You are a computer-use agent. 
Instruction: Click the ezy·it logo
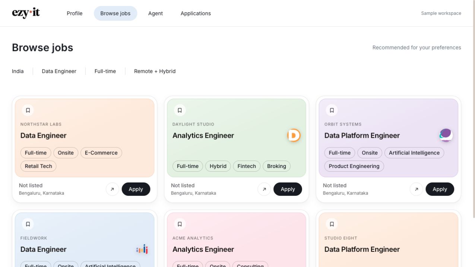point(26,13)
